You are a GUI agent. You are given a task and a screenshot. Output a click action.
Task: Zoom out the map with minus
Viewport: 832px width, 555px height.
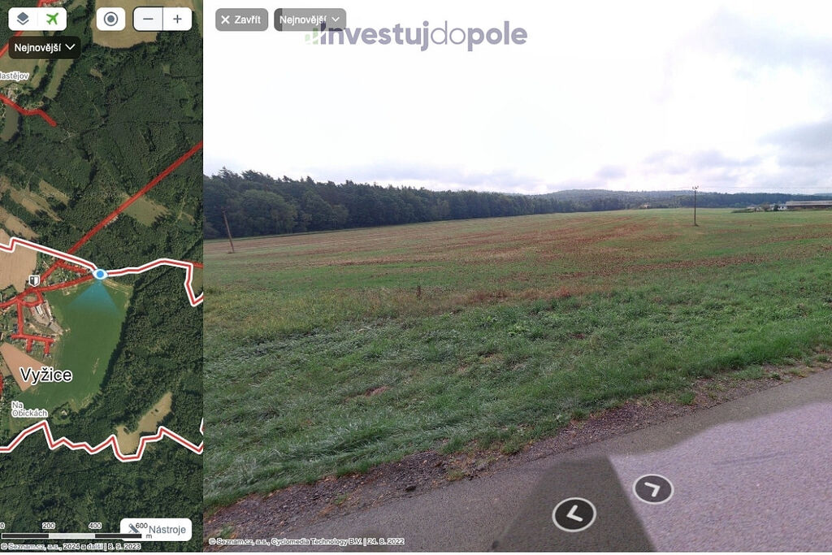click(x=148, y=20)
